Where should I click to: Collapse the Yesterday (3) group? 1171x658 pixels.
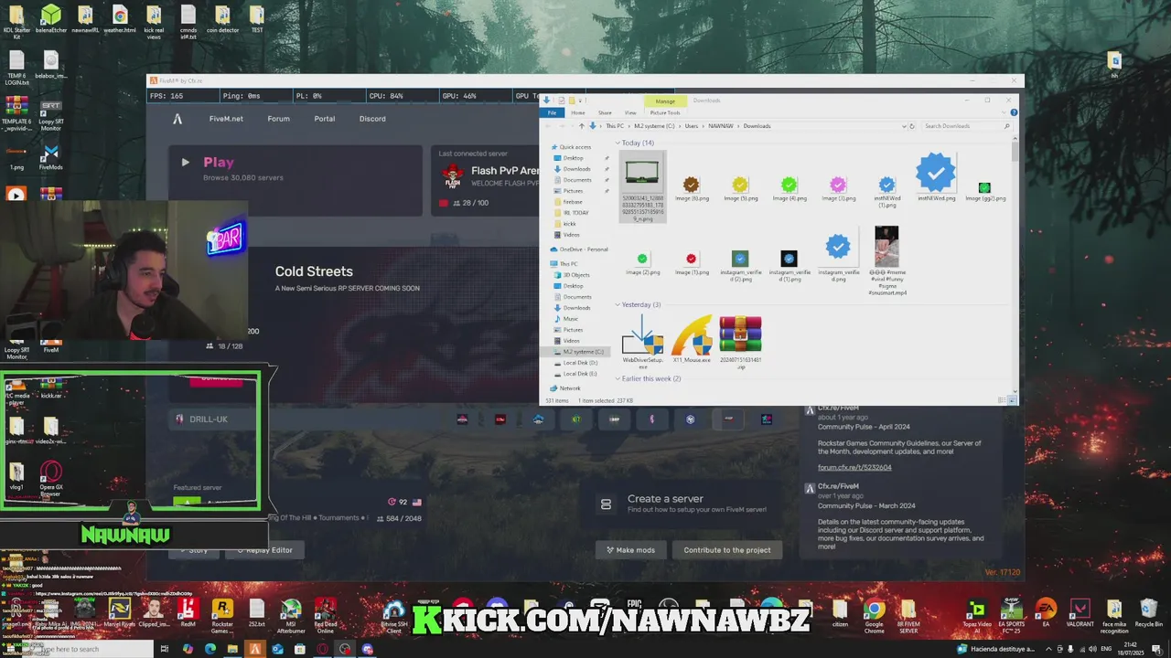click(x=618, y=304)
